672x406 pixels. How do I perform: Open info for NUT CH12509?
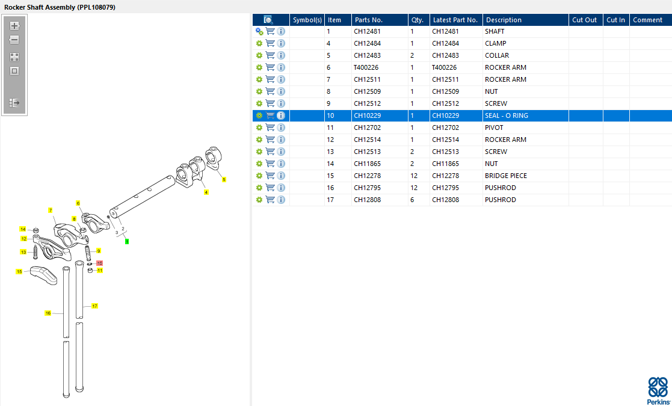pyautogui.click(x=281, y=91)
